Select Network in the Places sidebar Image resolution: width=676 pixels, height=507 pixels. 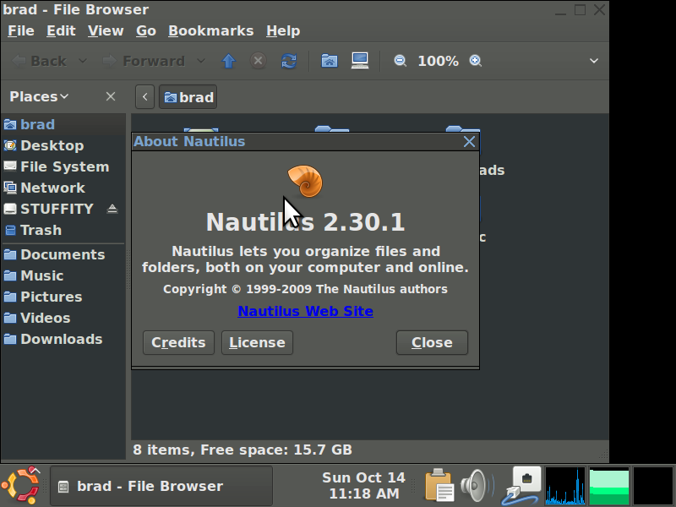(x=63, y=188)
